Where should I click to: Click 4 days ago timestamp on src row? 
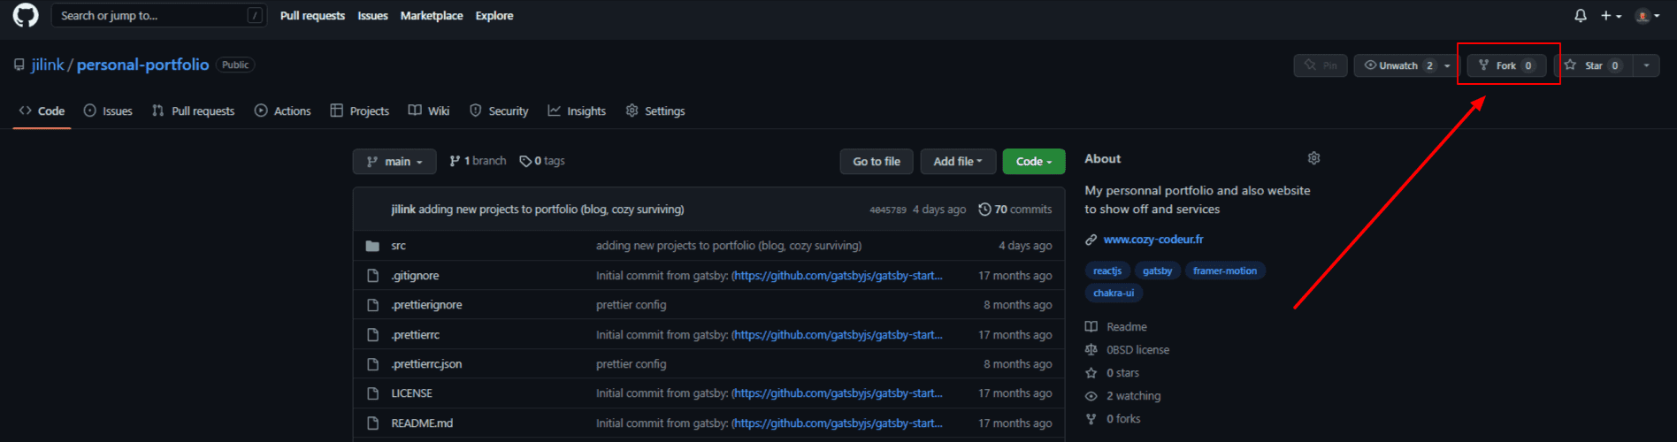coord(1025,246)
